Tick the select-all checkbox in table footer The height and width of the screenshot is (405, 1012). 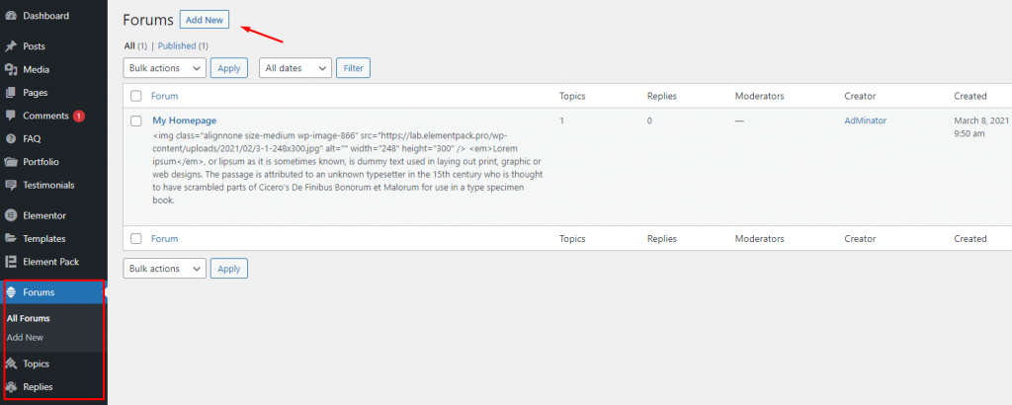coord(135,239)
